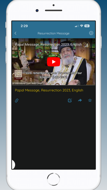Tap the Luke 23:42 subtitle quote
The width and height of the screenshot is (107, 190).
[x=53, y=75]
